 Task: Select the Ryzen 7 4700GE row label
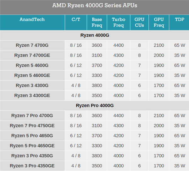(32, 55)
